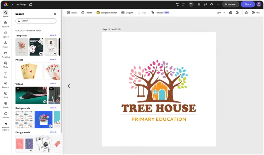
Task: Open the comments speech bubble icon
Action: [205, 4]
